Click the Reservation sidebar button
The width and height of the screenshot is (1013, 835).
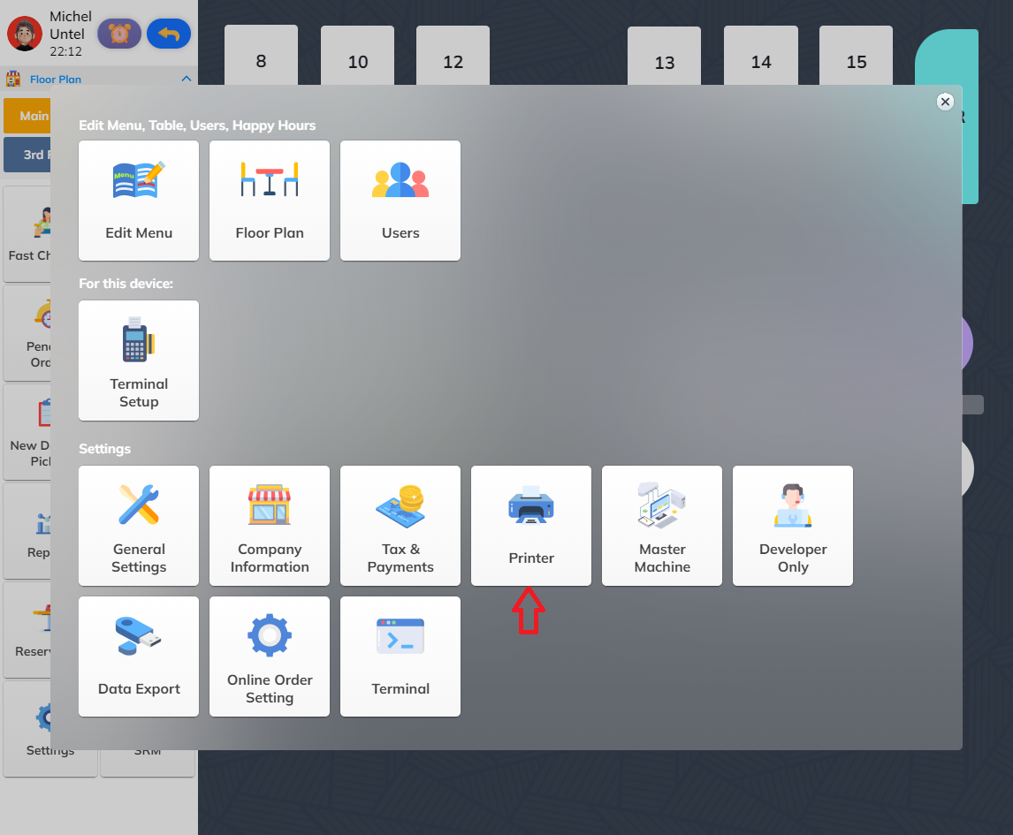coord(27,630)
